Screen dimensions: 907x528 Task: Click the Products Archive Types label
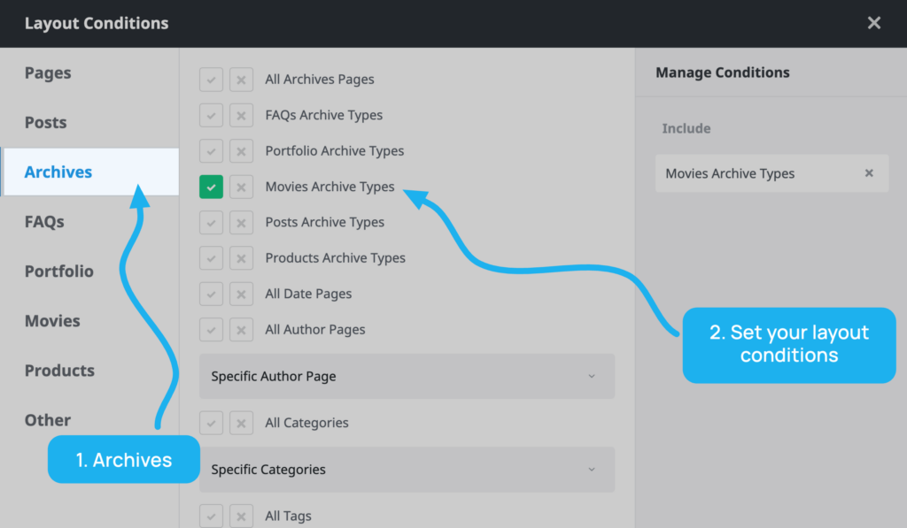336,258
